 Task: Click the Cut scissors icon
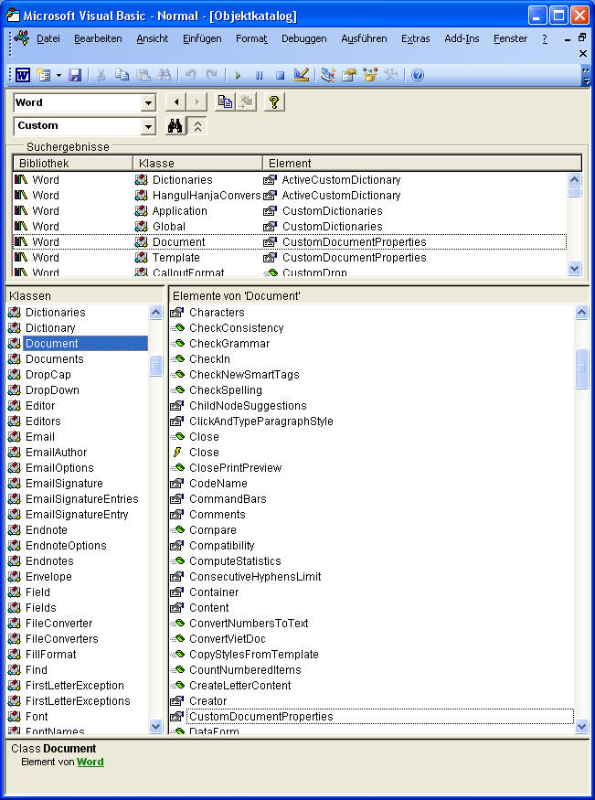click(x=101, y=76)
